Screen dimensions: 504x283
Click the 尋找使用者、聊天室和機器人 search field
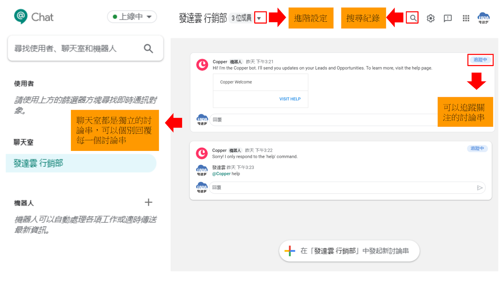(85, 48)
